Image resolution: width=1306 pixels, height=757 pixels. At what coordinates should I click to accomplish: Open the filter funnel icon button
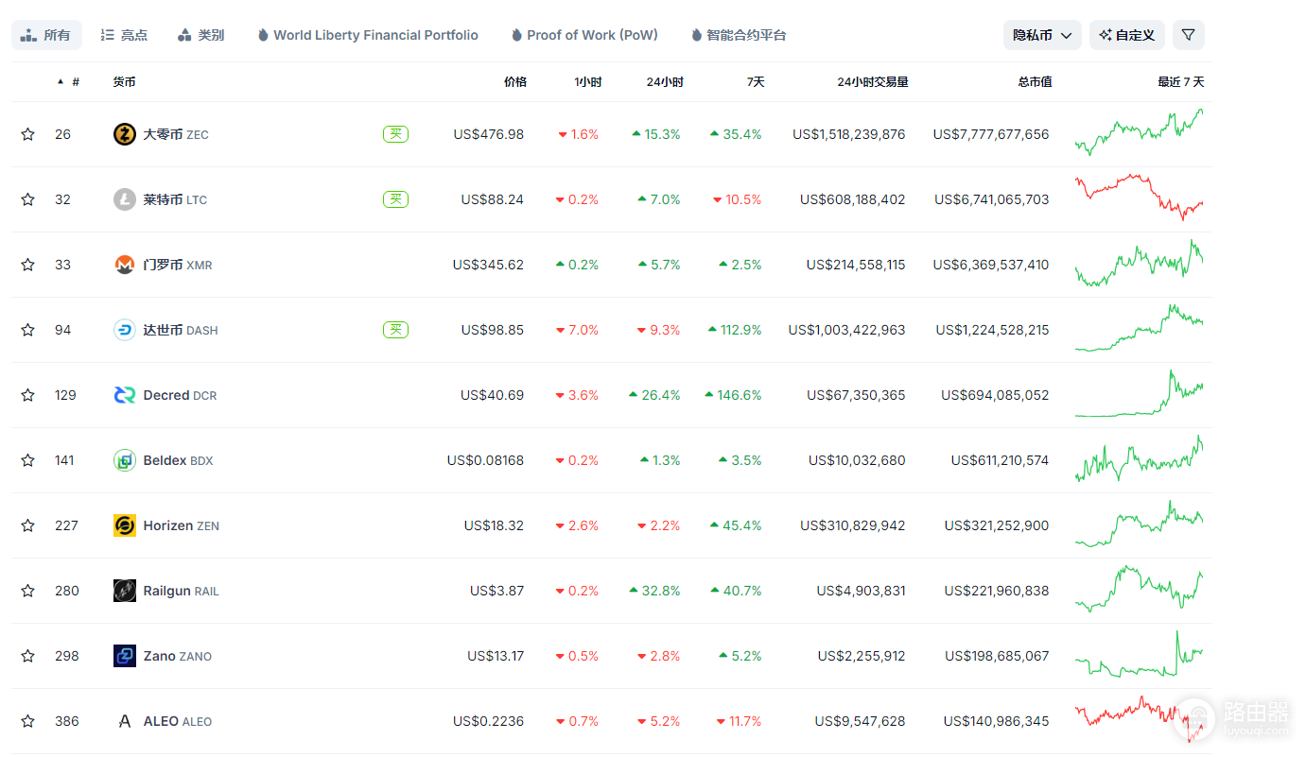[1189, 35]
